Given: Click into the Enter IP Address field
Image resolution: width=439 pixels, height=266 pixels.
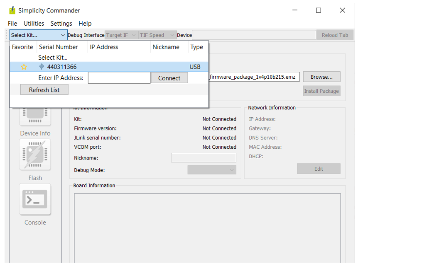Looking at the screenshot, I should 119,78.
